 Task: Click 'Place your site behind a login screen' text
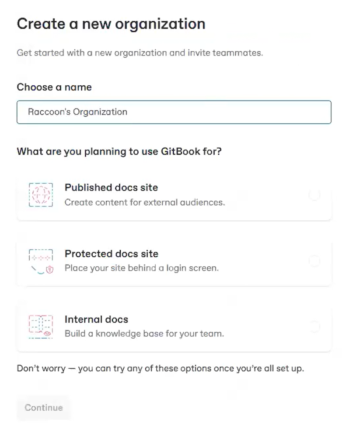click(x=141, y=268)
